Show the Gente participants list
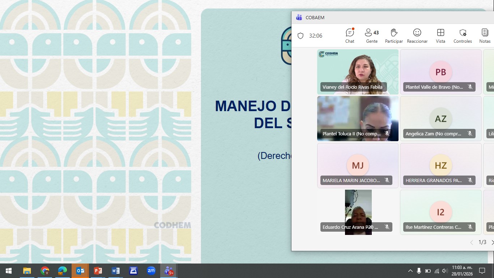Screen dimensions: 494x278 point(372,36)
